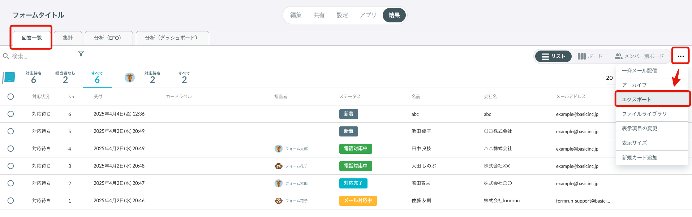Image resolution: width=692 pixels, height=217 pixels.
Task: Open the 対応完了 status dropdown
Action: [353, 183]
